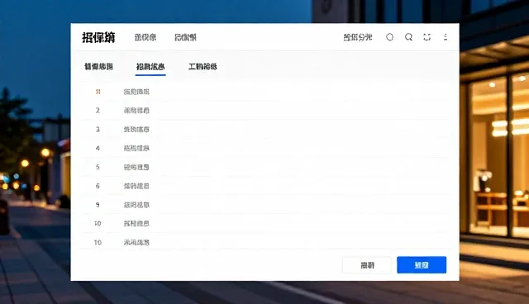Switch to the third tab starting with 工
Viewport: 529px width, 304px height.
click(203, 66)
